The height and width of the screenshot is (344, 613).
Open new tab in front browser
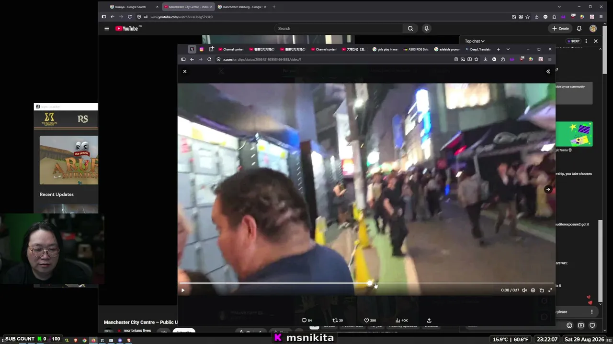[498, 49]
